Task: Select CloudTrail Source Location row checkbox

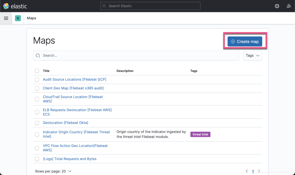Action: 37,99
